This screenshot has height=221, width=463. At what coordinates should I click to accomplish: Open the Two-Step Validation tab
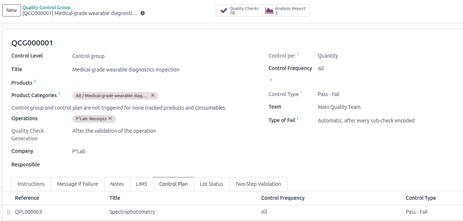pos(258,184)
